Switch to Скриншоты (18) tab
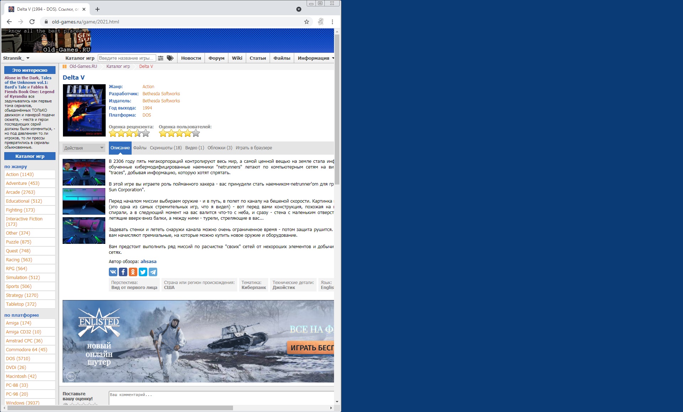 (x=166, y=148)
